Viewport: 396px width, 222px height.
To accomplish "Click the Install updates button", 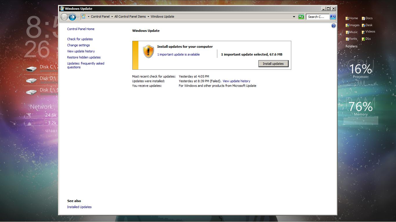I will point(273,64).
